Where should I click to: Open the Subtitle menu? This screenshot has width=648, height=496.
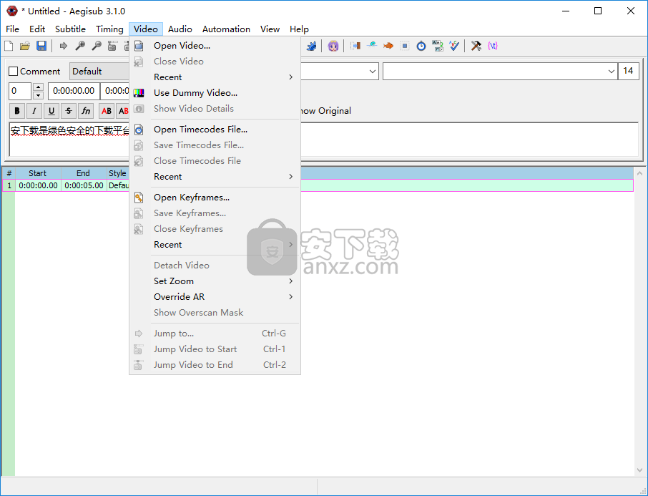pos(70,29)
